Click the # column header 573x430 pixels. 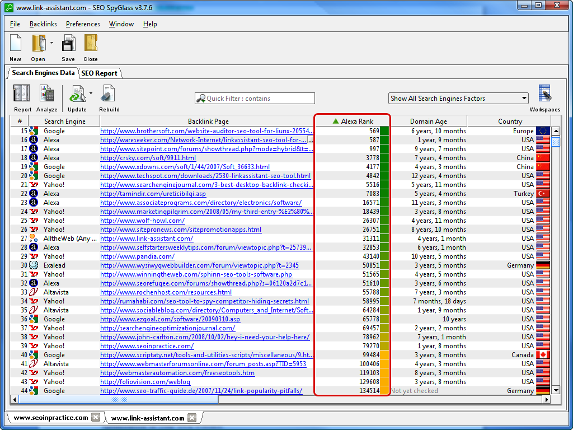pyautogui.click(x=20, y=121)
